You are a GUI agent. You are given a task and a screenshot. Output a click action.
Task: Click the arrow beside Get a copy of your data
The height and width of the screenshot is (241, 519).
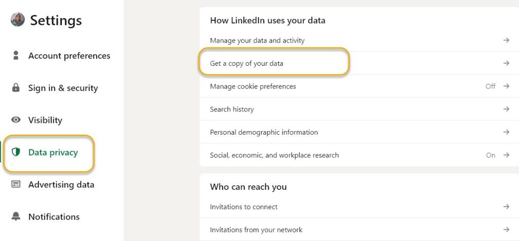(506, 63)
